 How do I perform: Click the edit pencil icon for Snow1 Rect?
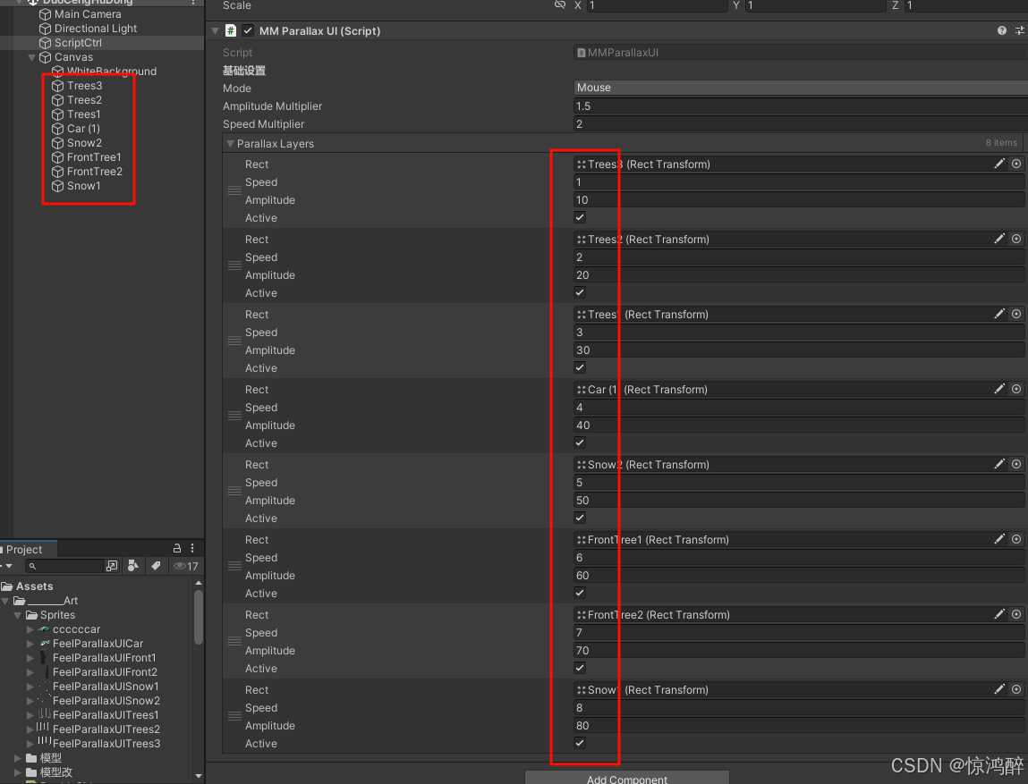coord(999,689)
